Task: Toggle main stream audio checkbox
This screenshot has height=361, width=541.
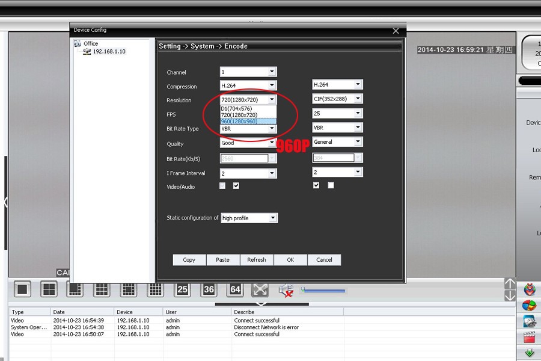Action: [236, 186]
